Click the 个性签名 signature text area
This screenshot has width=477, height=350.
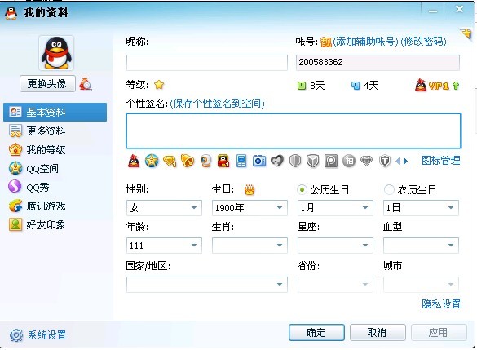[294, 131]
